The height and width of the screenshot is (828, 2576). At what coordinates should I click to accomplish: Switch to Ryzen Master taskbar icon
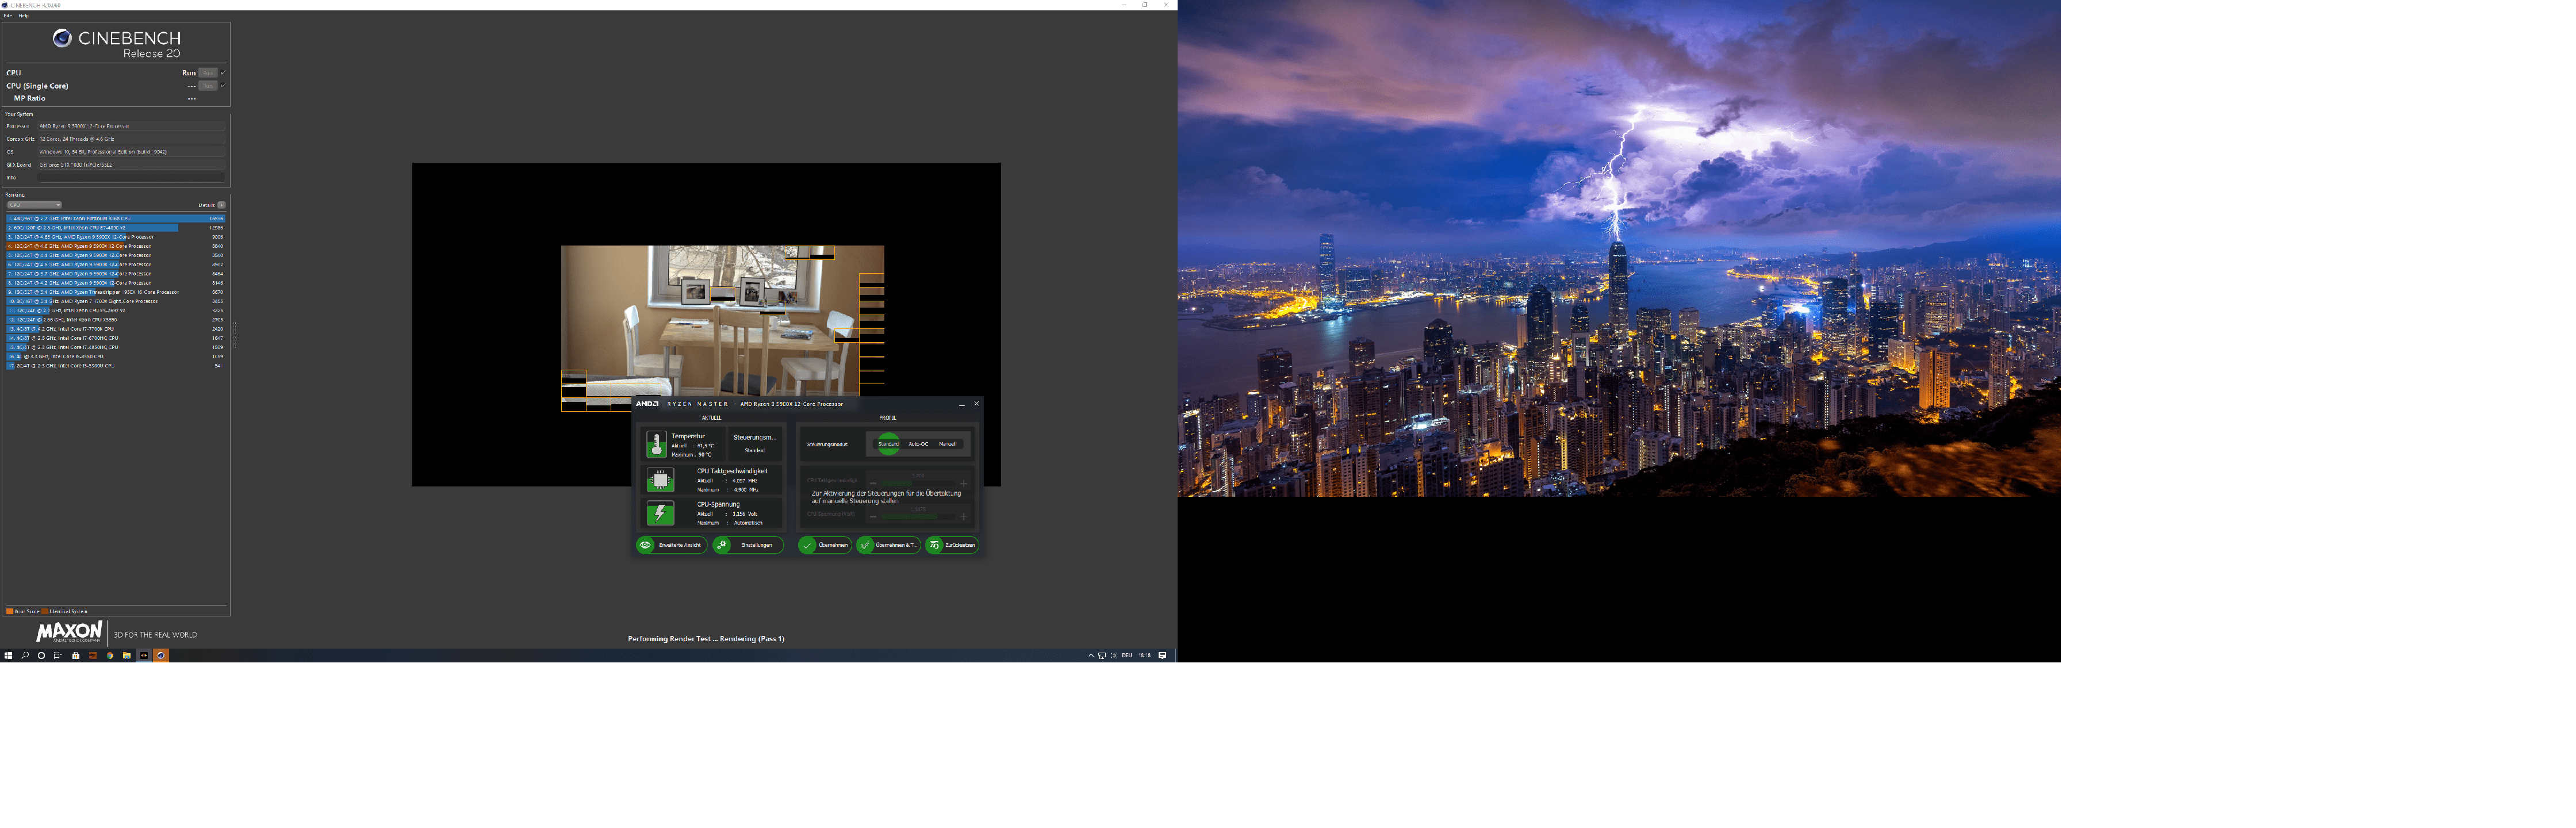pos(144,656)
